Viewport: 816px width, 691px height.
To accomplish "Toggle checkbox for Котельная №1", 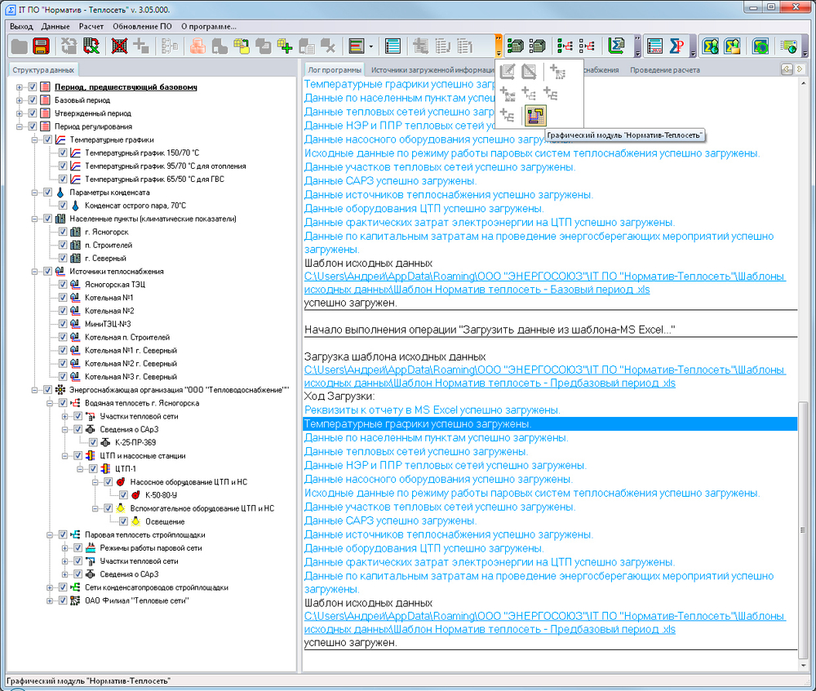I will 64,298.
